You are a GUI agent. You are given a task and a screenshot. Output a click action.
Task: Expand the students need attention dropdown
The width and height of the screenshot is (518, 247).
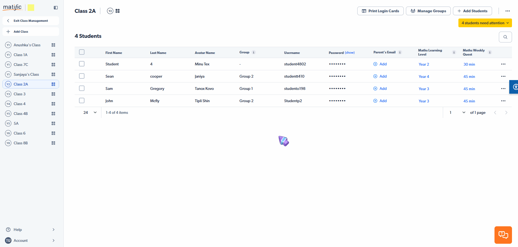tap(485, 23)
